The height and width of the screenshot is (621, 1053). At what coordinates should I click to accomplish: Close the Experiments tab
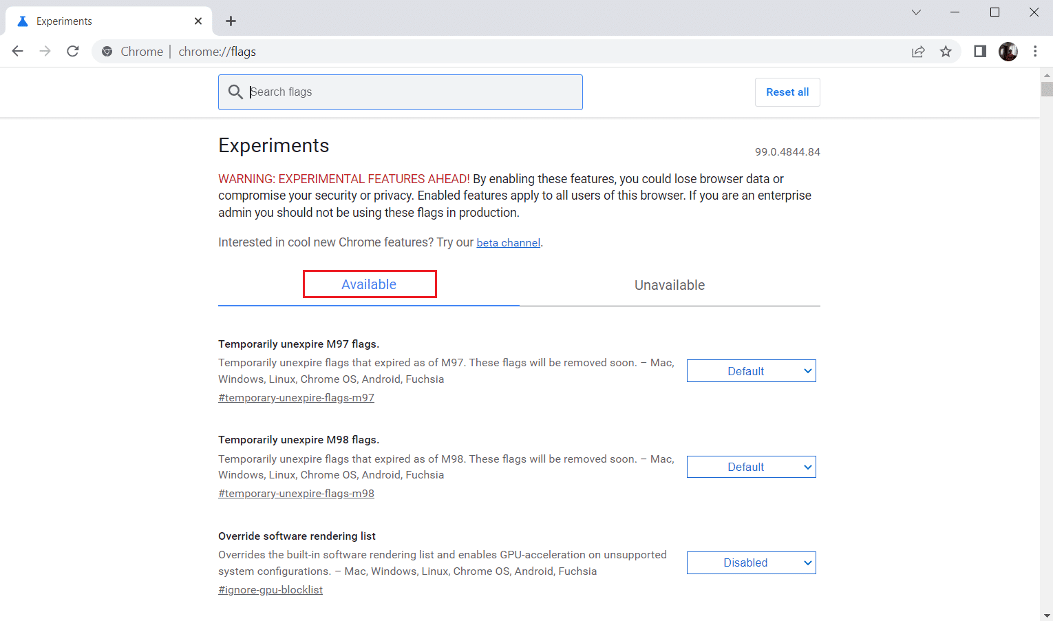coord(198,21)
